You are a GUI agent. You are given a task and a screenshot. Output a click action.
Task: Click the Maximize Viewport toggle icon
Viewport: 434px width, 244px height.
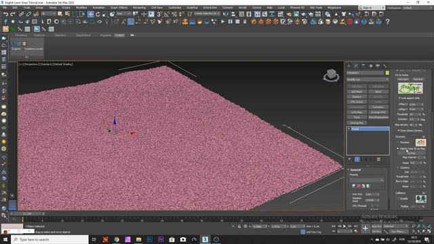[429, 231]
